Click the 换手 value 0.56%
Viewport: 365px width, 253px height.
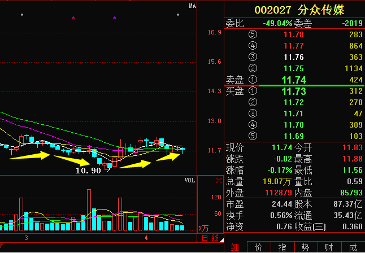coord(281,215)
